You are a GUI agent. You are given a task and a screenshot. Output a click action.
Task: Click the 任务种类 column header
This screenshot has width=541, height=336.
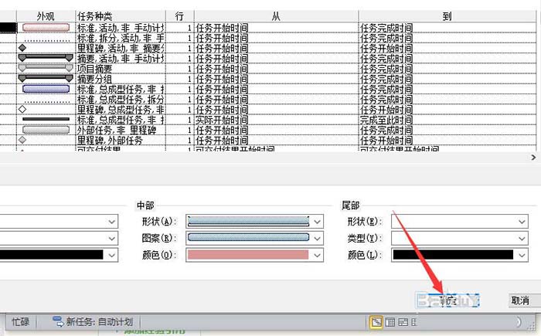point(121,16)
